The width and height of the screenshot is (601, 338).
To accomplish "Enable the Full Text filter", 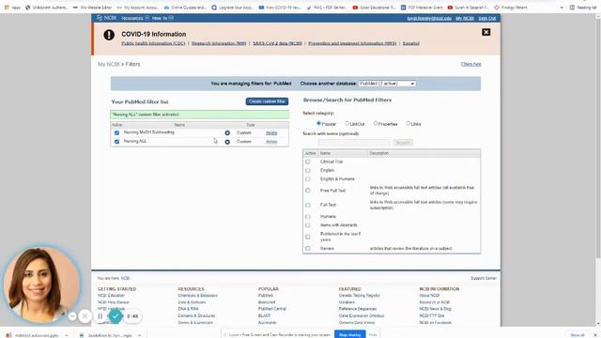I will pyautogui.click(x=308, y=205).
